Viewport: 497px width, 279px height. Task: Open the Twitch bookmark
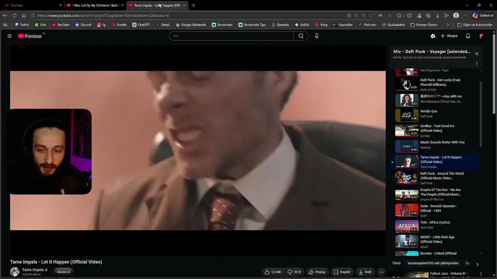point(22,25)
